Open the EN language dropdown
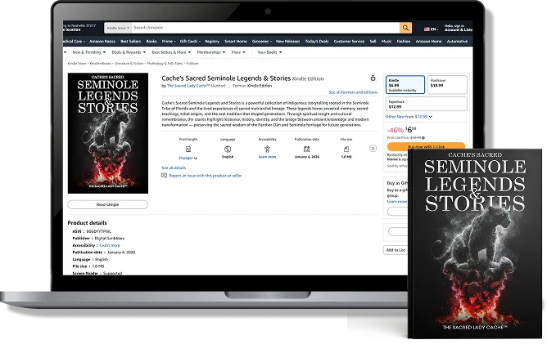Viewport: 547px width, 344px height. click(x=434, y=29)
